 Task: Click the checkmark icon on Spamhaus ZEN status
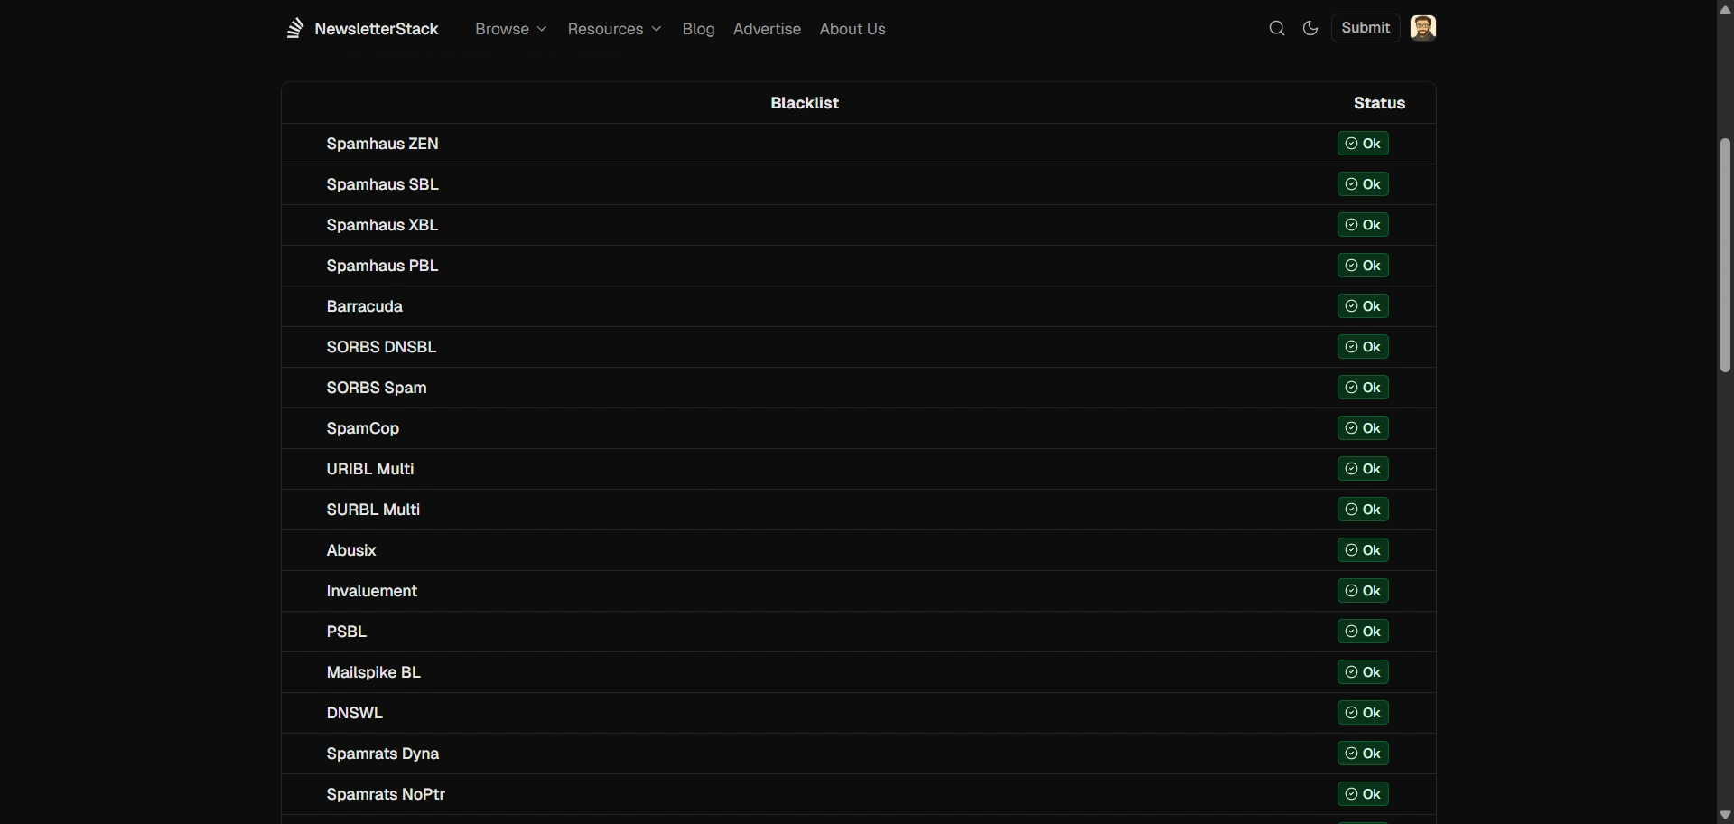[x=1351, y=143]
